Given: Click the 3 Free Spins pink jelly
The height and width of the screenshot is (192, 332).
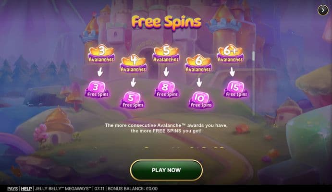Looking at the screenshot, I should click(x=97, y=89).
